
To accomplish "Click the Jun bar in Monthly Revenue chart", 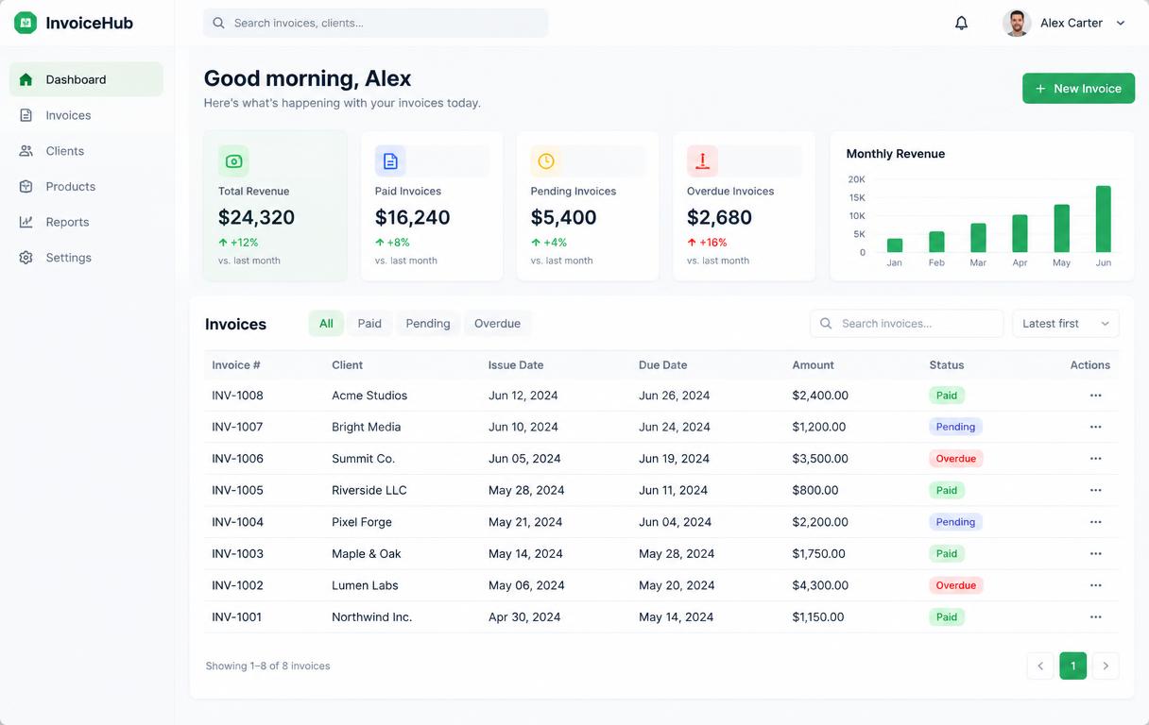I will 1103,219.
